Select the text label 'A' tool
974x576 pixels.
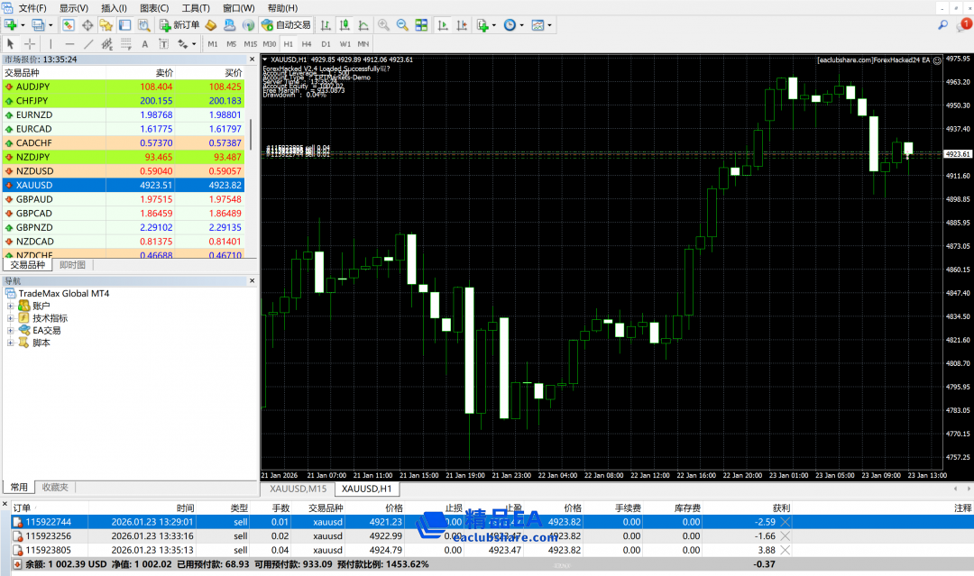coord(145,43)
